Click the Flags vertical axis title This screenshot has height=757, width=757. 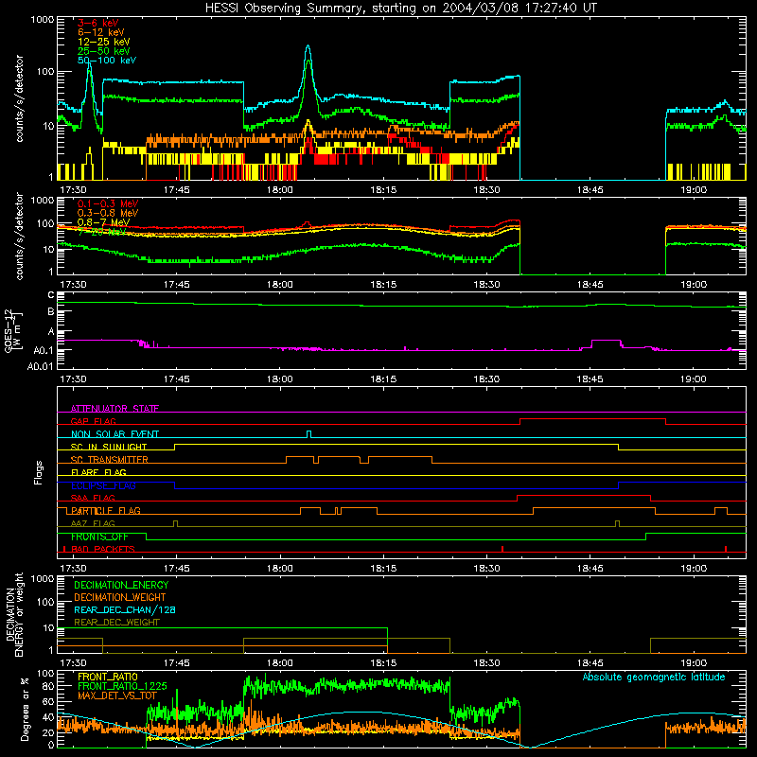(39, 472)
